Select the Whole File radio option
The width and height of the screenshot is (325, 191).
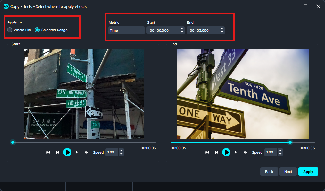pyautogui.click(x=10, y=30)
